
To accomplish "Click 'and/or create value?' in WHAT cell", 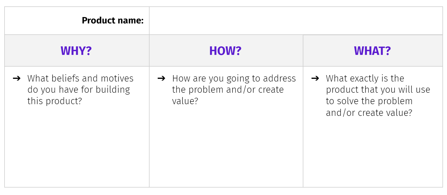I will point(369,113).
